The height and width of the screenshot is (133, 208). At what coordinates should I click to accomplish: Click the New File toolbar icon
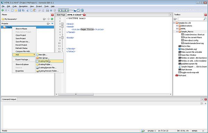12,10
